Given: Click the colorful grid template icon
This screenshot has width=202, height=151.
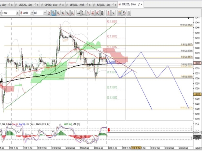Looking at the screenshot, I should pyautogui.click(x=120, y=13).
